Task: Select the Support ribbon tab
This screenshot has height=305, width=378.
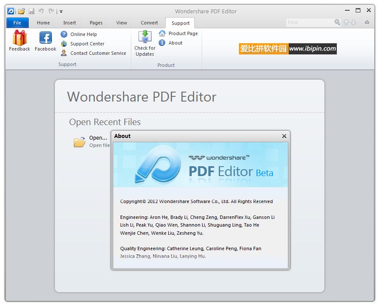Action: point(180,23)
